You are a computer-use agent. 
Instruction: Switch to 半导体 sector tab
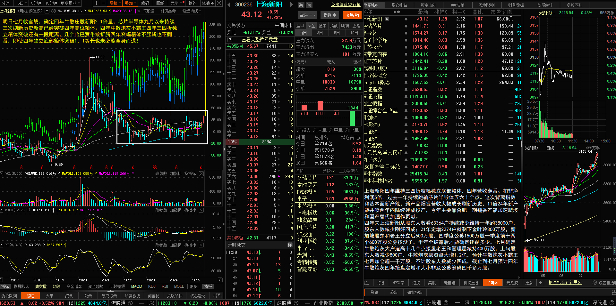tap(492, 283)
